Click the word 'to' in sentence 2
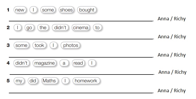Image resolution: width=196 pixels, height=99 pixels. (x=97, y=28)
